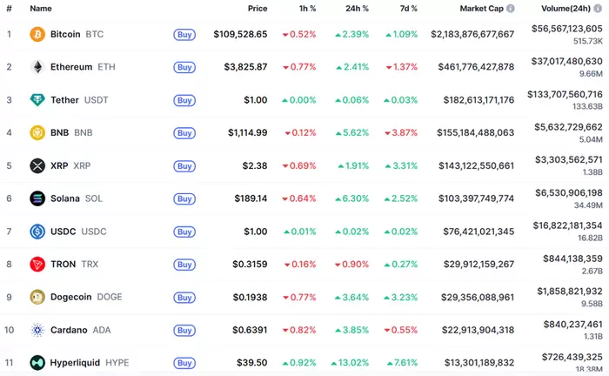Click the Dogecoin logo icon
Viewport: 609px width, 376px height.
click(37, 297)
